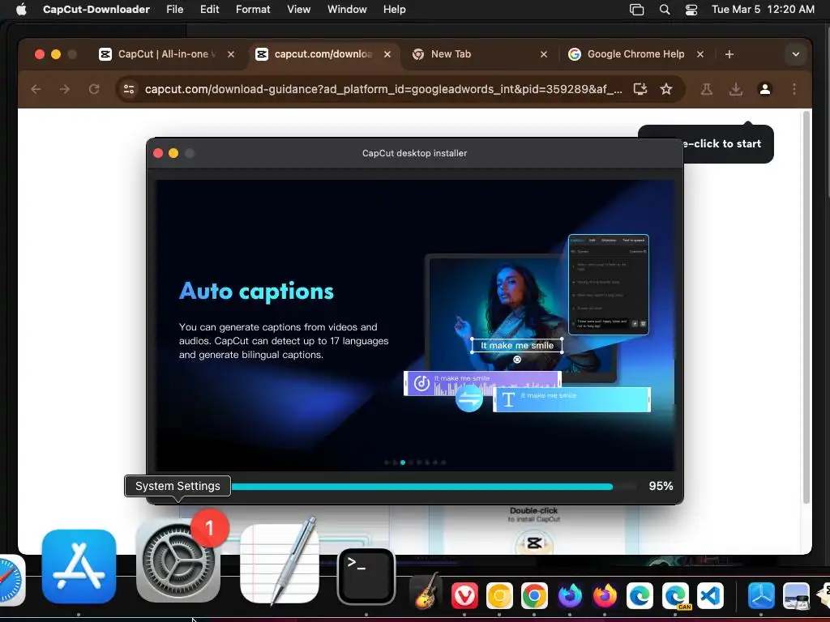Open the Help menu

pos(395,9)
